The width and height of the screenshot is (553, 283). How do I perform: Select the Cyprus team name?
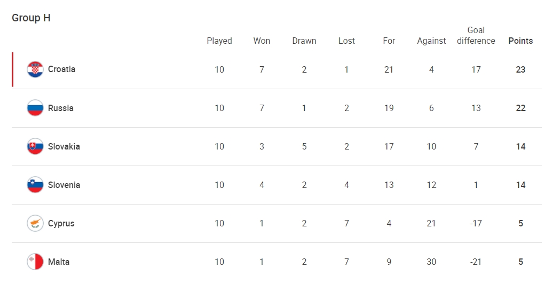pos(61,223)
